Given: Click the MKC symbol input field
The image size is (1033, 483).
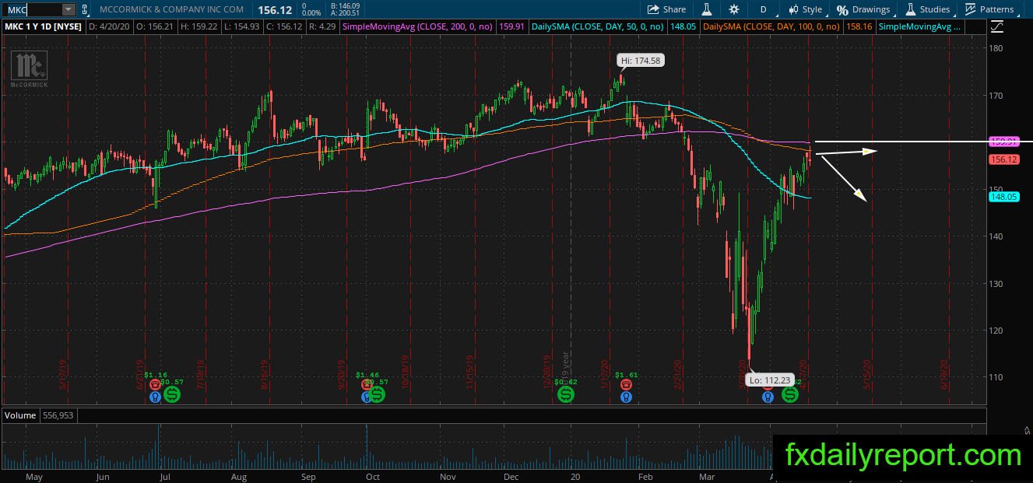Looking at the screenshot, I should [x=33, y=9].
